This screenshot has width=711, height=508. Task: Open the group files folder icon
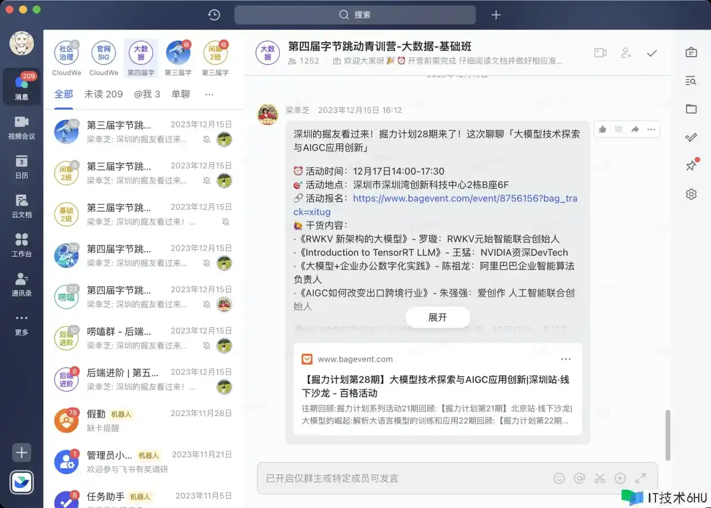[x=691, y=109]
